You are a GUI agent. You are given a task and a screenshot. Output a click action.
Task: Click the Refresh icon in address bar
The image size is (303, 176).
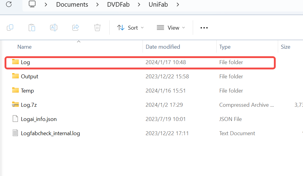pos(9,4)
